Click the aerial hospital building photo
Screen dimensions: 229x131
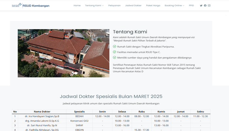click(63, 53)
